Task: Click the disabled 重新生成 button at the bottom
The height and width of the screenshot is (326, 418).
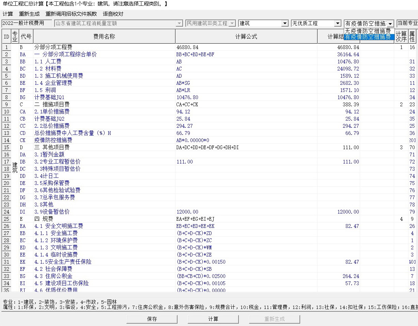Action: click(275, 319)
